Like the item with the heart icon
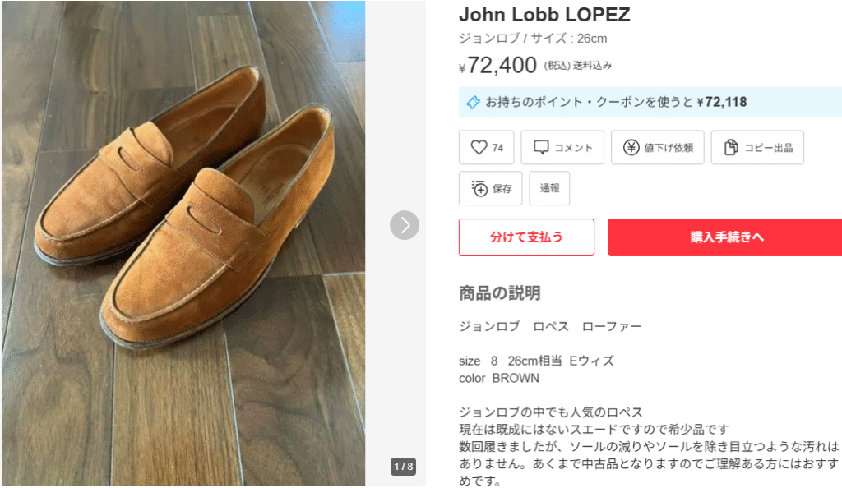Viewport: 842px width, 488px height. pos(479,148)
